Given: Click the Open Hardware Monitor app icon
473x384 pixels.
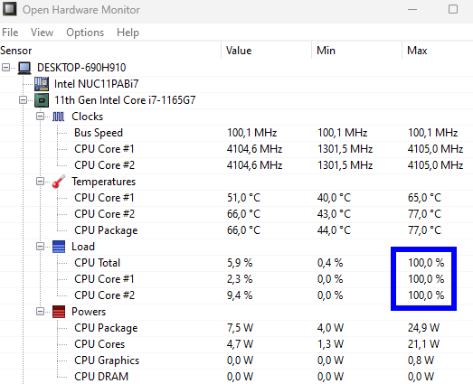Looking at the screenshot, I should (10, 8).
